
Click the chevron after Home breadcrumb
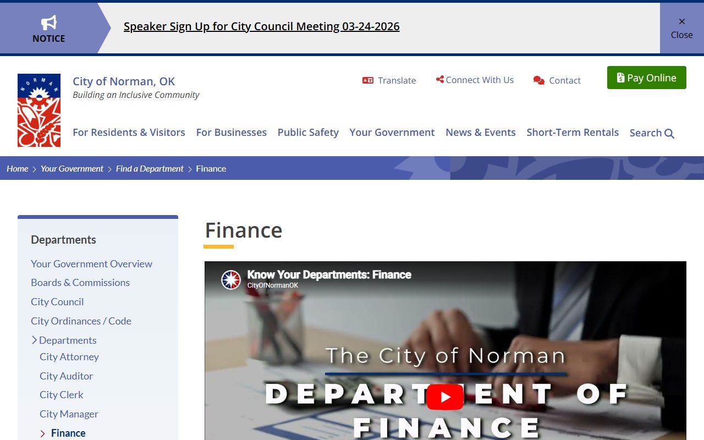[x=34, y=169]
